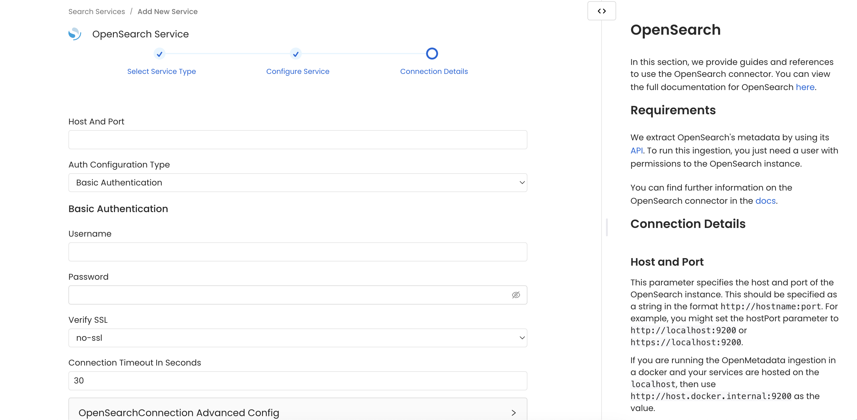Click the chevron on Advanced Config row

point(513,413)
